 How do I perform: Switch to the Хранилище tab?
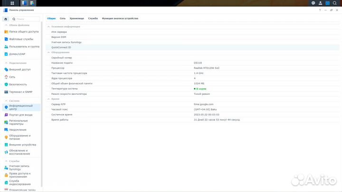point(77,18)
